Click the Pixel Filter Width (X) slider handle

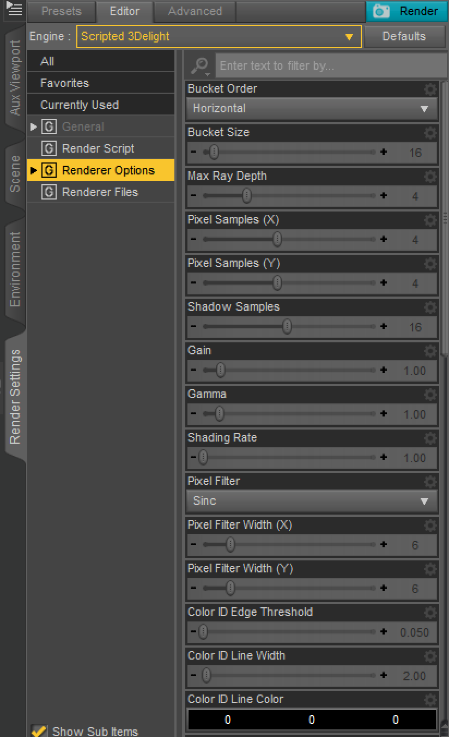click(x=230, y=545)
